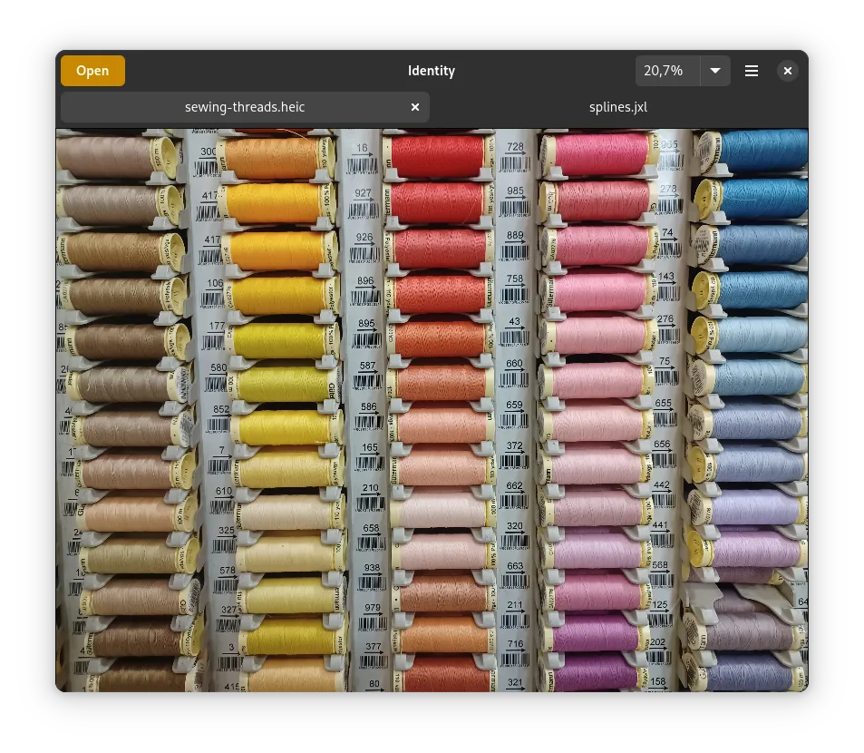This screenshot has height=753, width=864.
Task: Click the thread label numbered 442
Action: click(662, 485)
